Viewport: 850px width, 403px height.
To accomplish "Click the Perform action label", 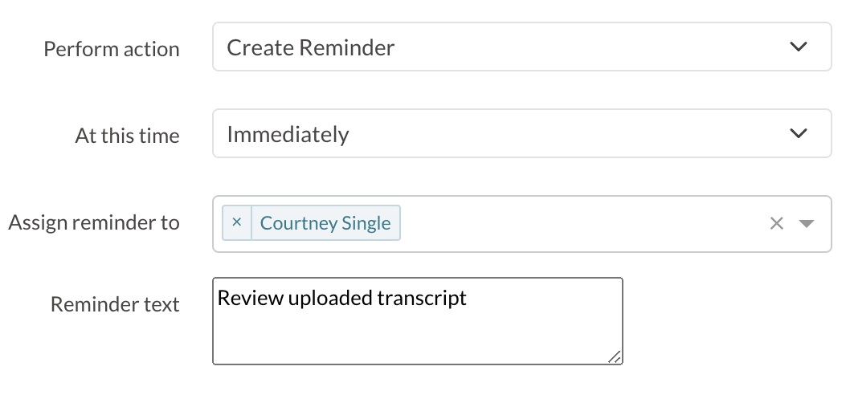I will point(111,49).
